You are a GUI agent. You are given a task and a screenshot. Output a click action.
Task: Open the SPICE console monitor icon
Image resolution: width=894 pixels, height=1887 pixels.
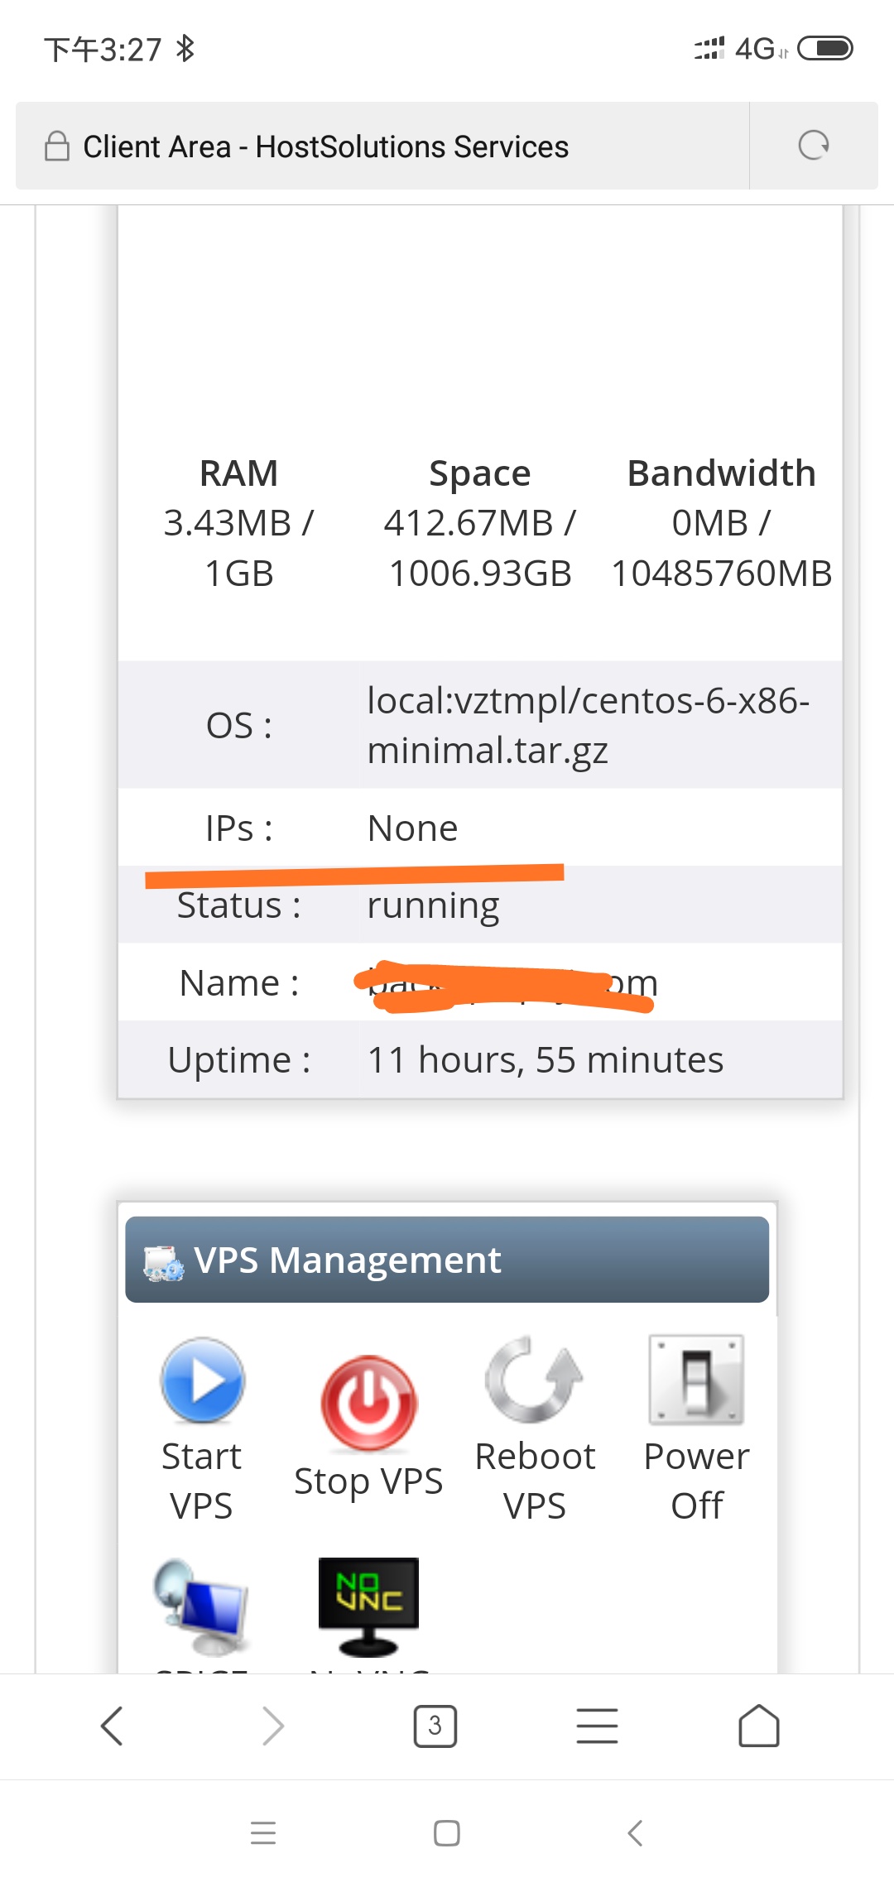pos(201,1607)
